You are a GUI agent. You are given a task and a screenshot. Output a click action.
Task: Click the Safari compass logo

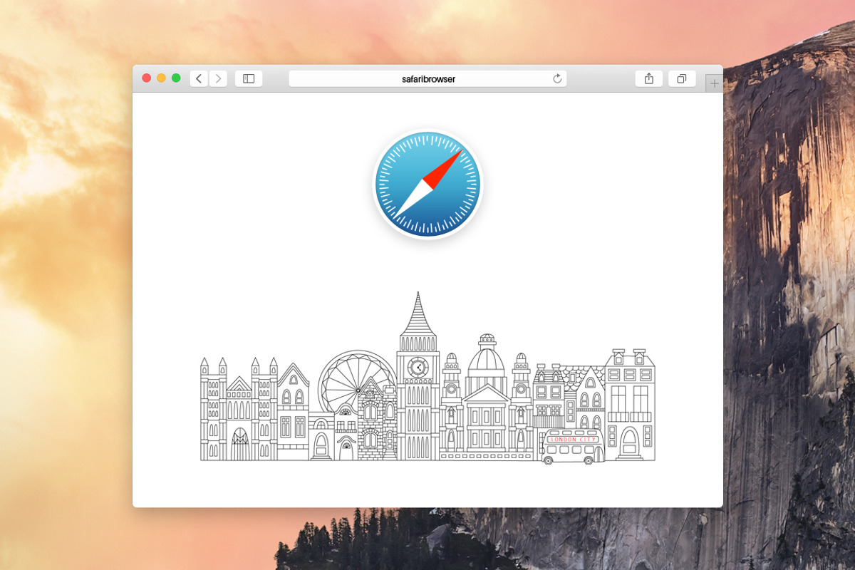[x=427, y=184]
